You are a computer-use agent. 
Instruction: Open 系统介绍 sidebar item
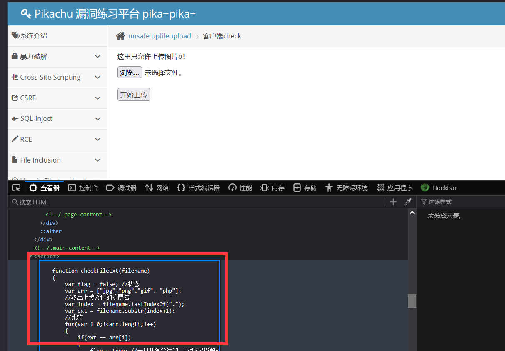[x=57, y=36]
